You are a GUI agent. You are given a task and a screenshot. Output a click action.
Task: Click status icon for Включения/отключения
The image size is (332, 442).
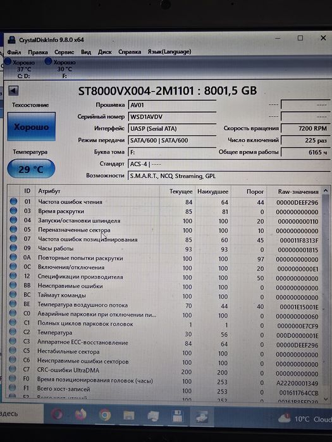13,266
